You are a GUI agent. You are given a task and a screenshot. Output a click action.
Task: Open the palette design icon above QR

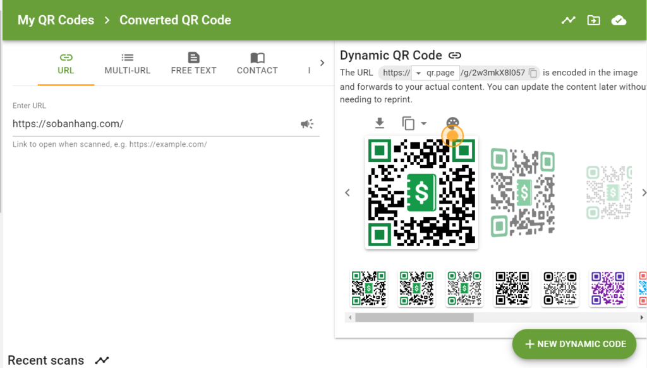[x=452, y=123]
